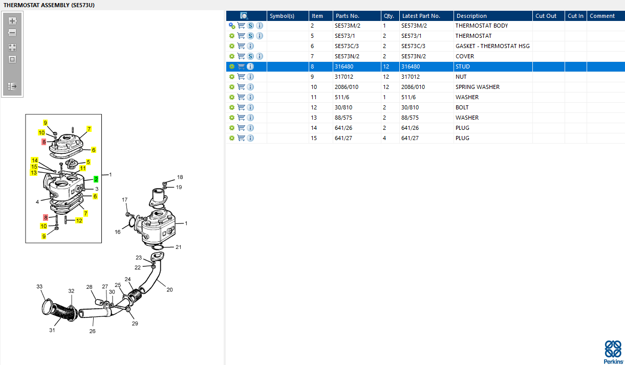Add COVER SE573N/2 to the cart
Image resolution: width=625 pixels, height=365 pixels.
241,56
